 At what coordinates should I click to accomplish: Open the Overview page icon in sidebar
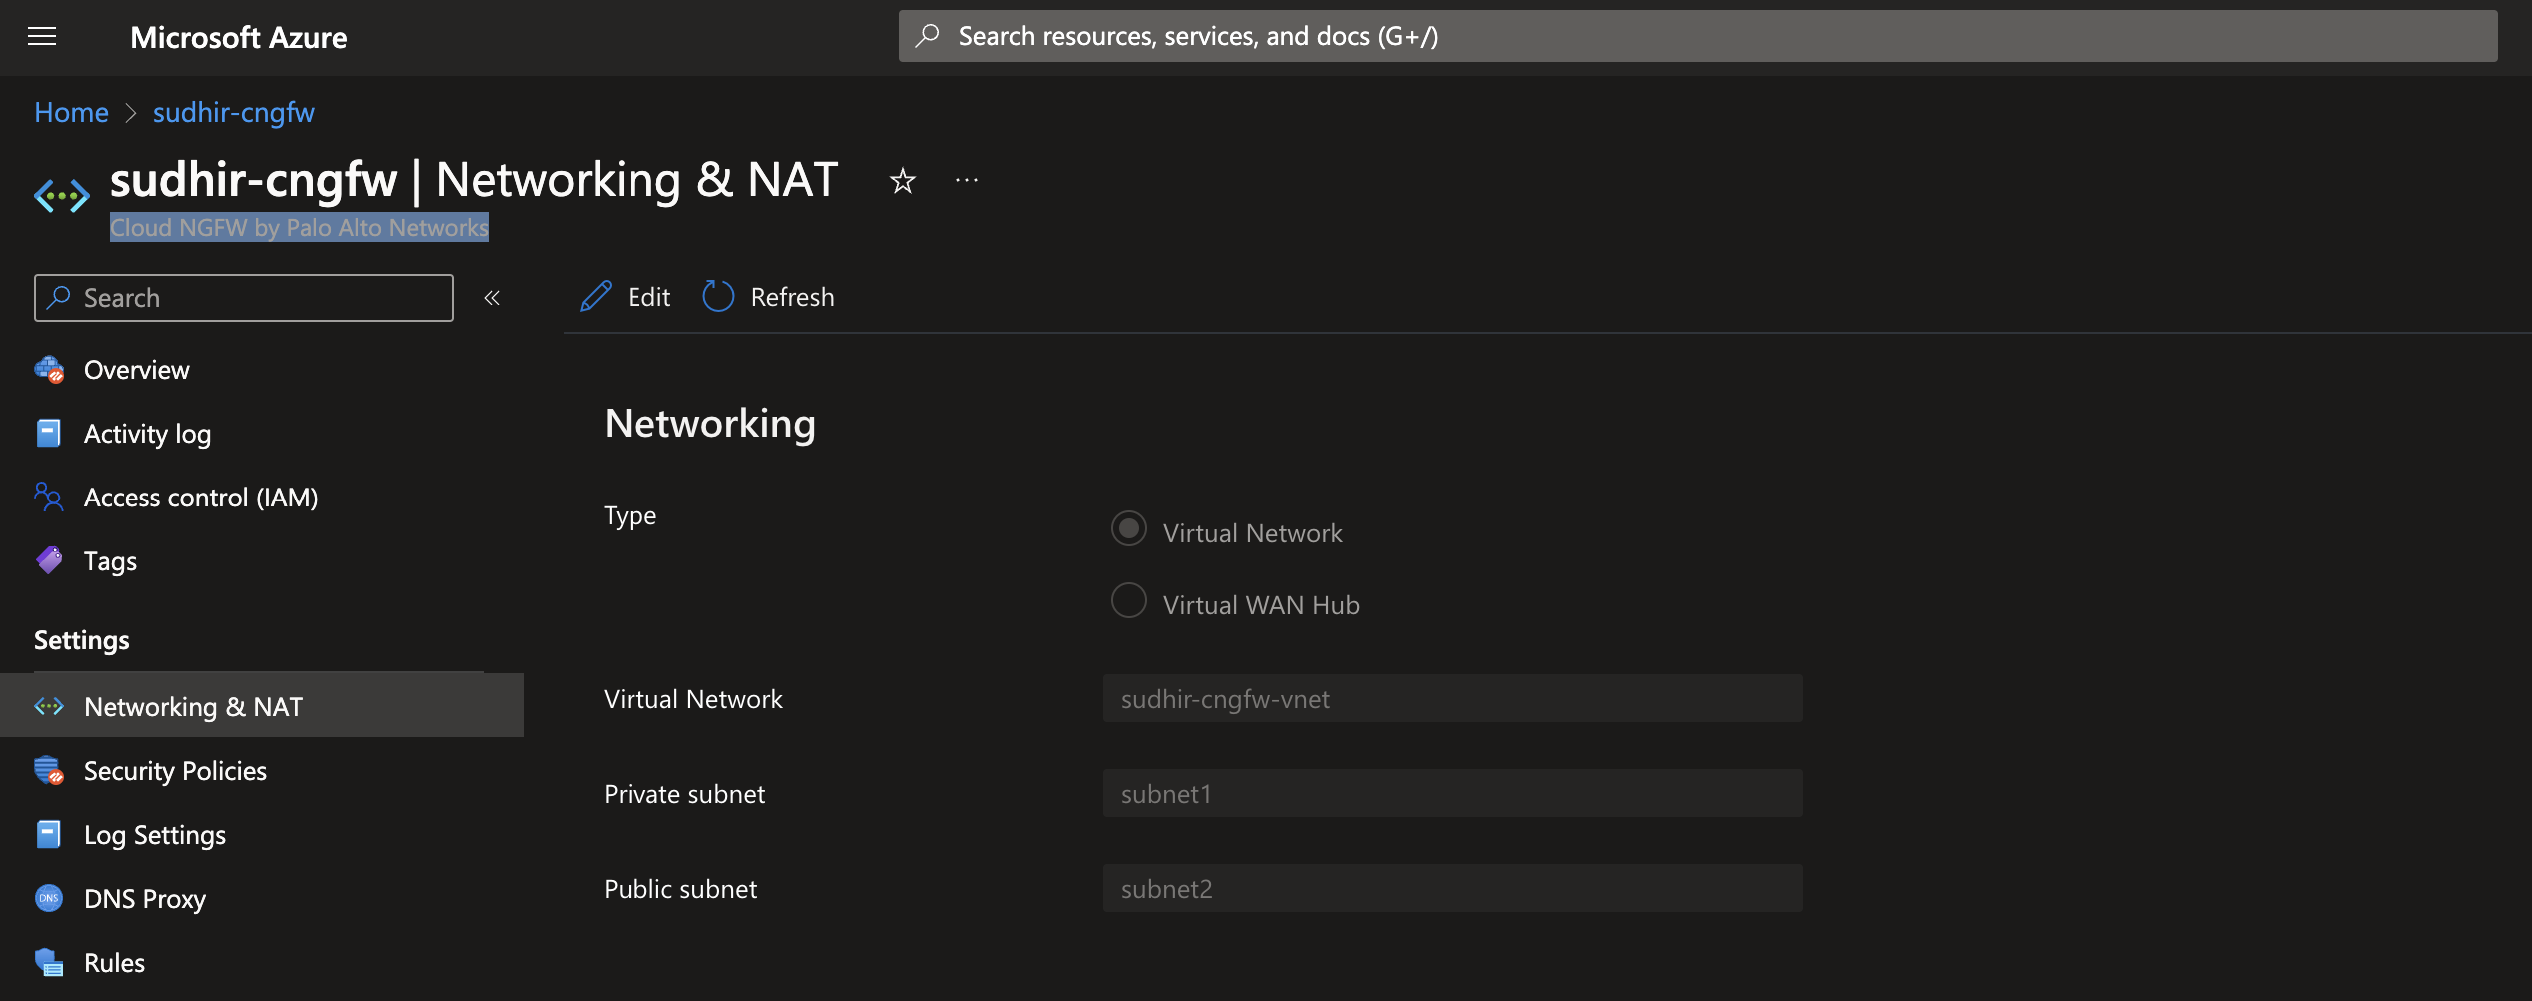tap(48, 369)
